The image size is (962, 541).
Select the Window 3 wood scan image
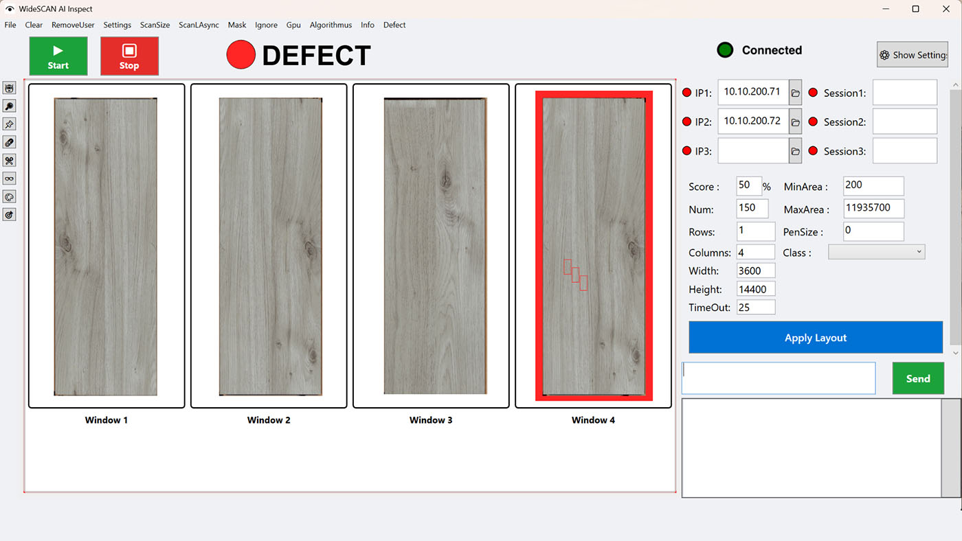(x=435, y=246)
